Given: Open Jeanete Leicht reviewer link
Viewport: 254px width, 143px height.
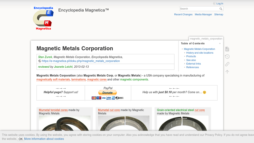Looking at the screenshot, I should (x=63, y=67).
